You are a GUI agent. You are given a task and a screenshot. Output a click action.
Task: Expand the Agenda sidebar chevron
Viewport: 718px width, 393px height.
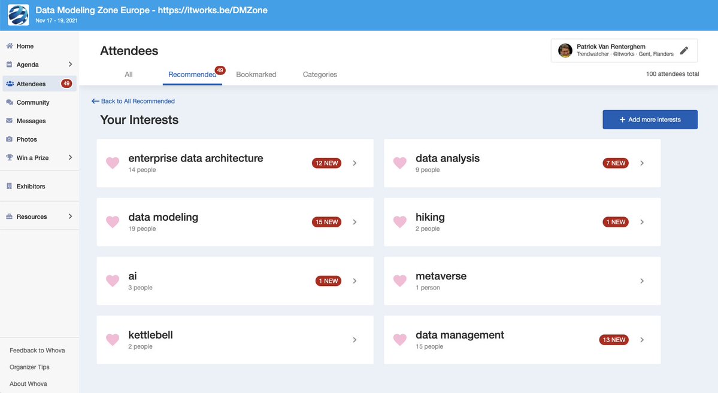pyautogui.click(x=70, y=64)
